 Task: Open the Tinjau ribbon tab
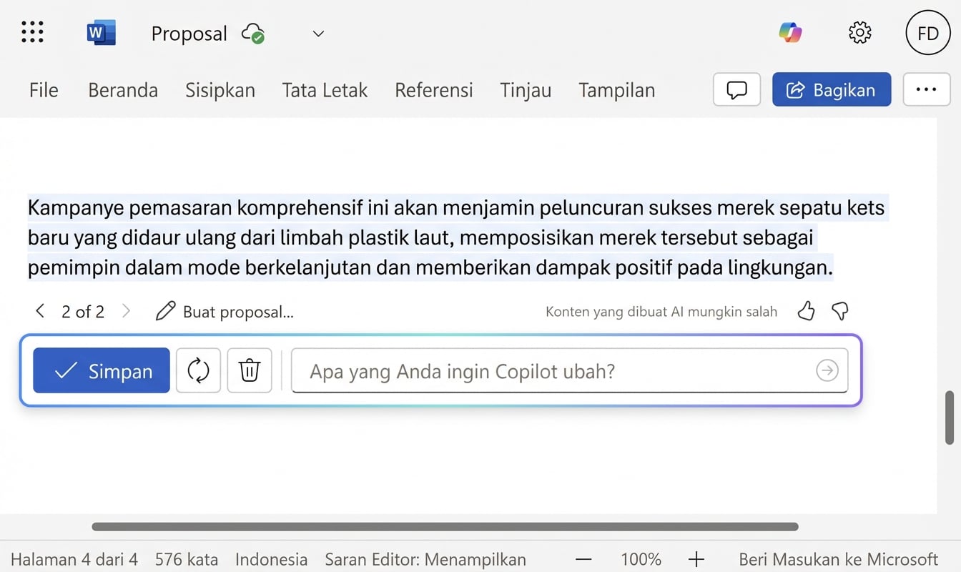526,90
